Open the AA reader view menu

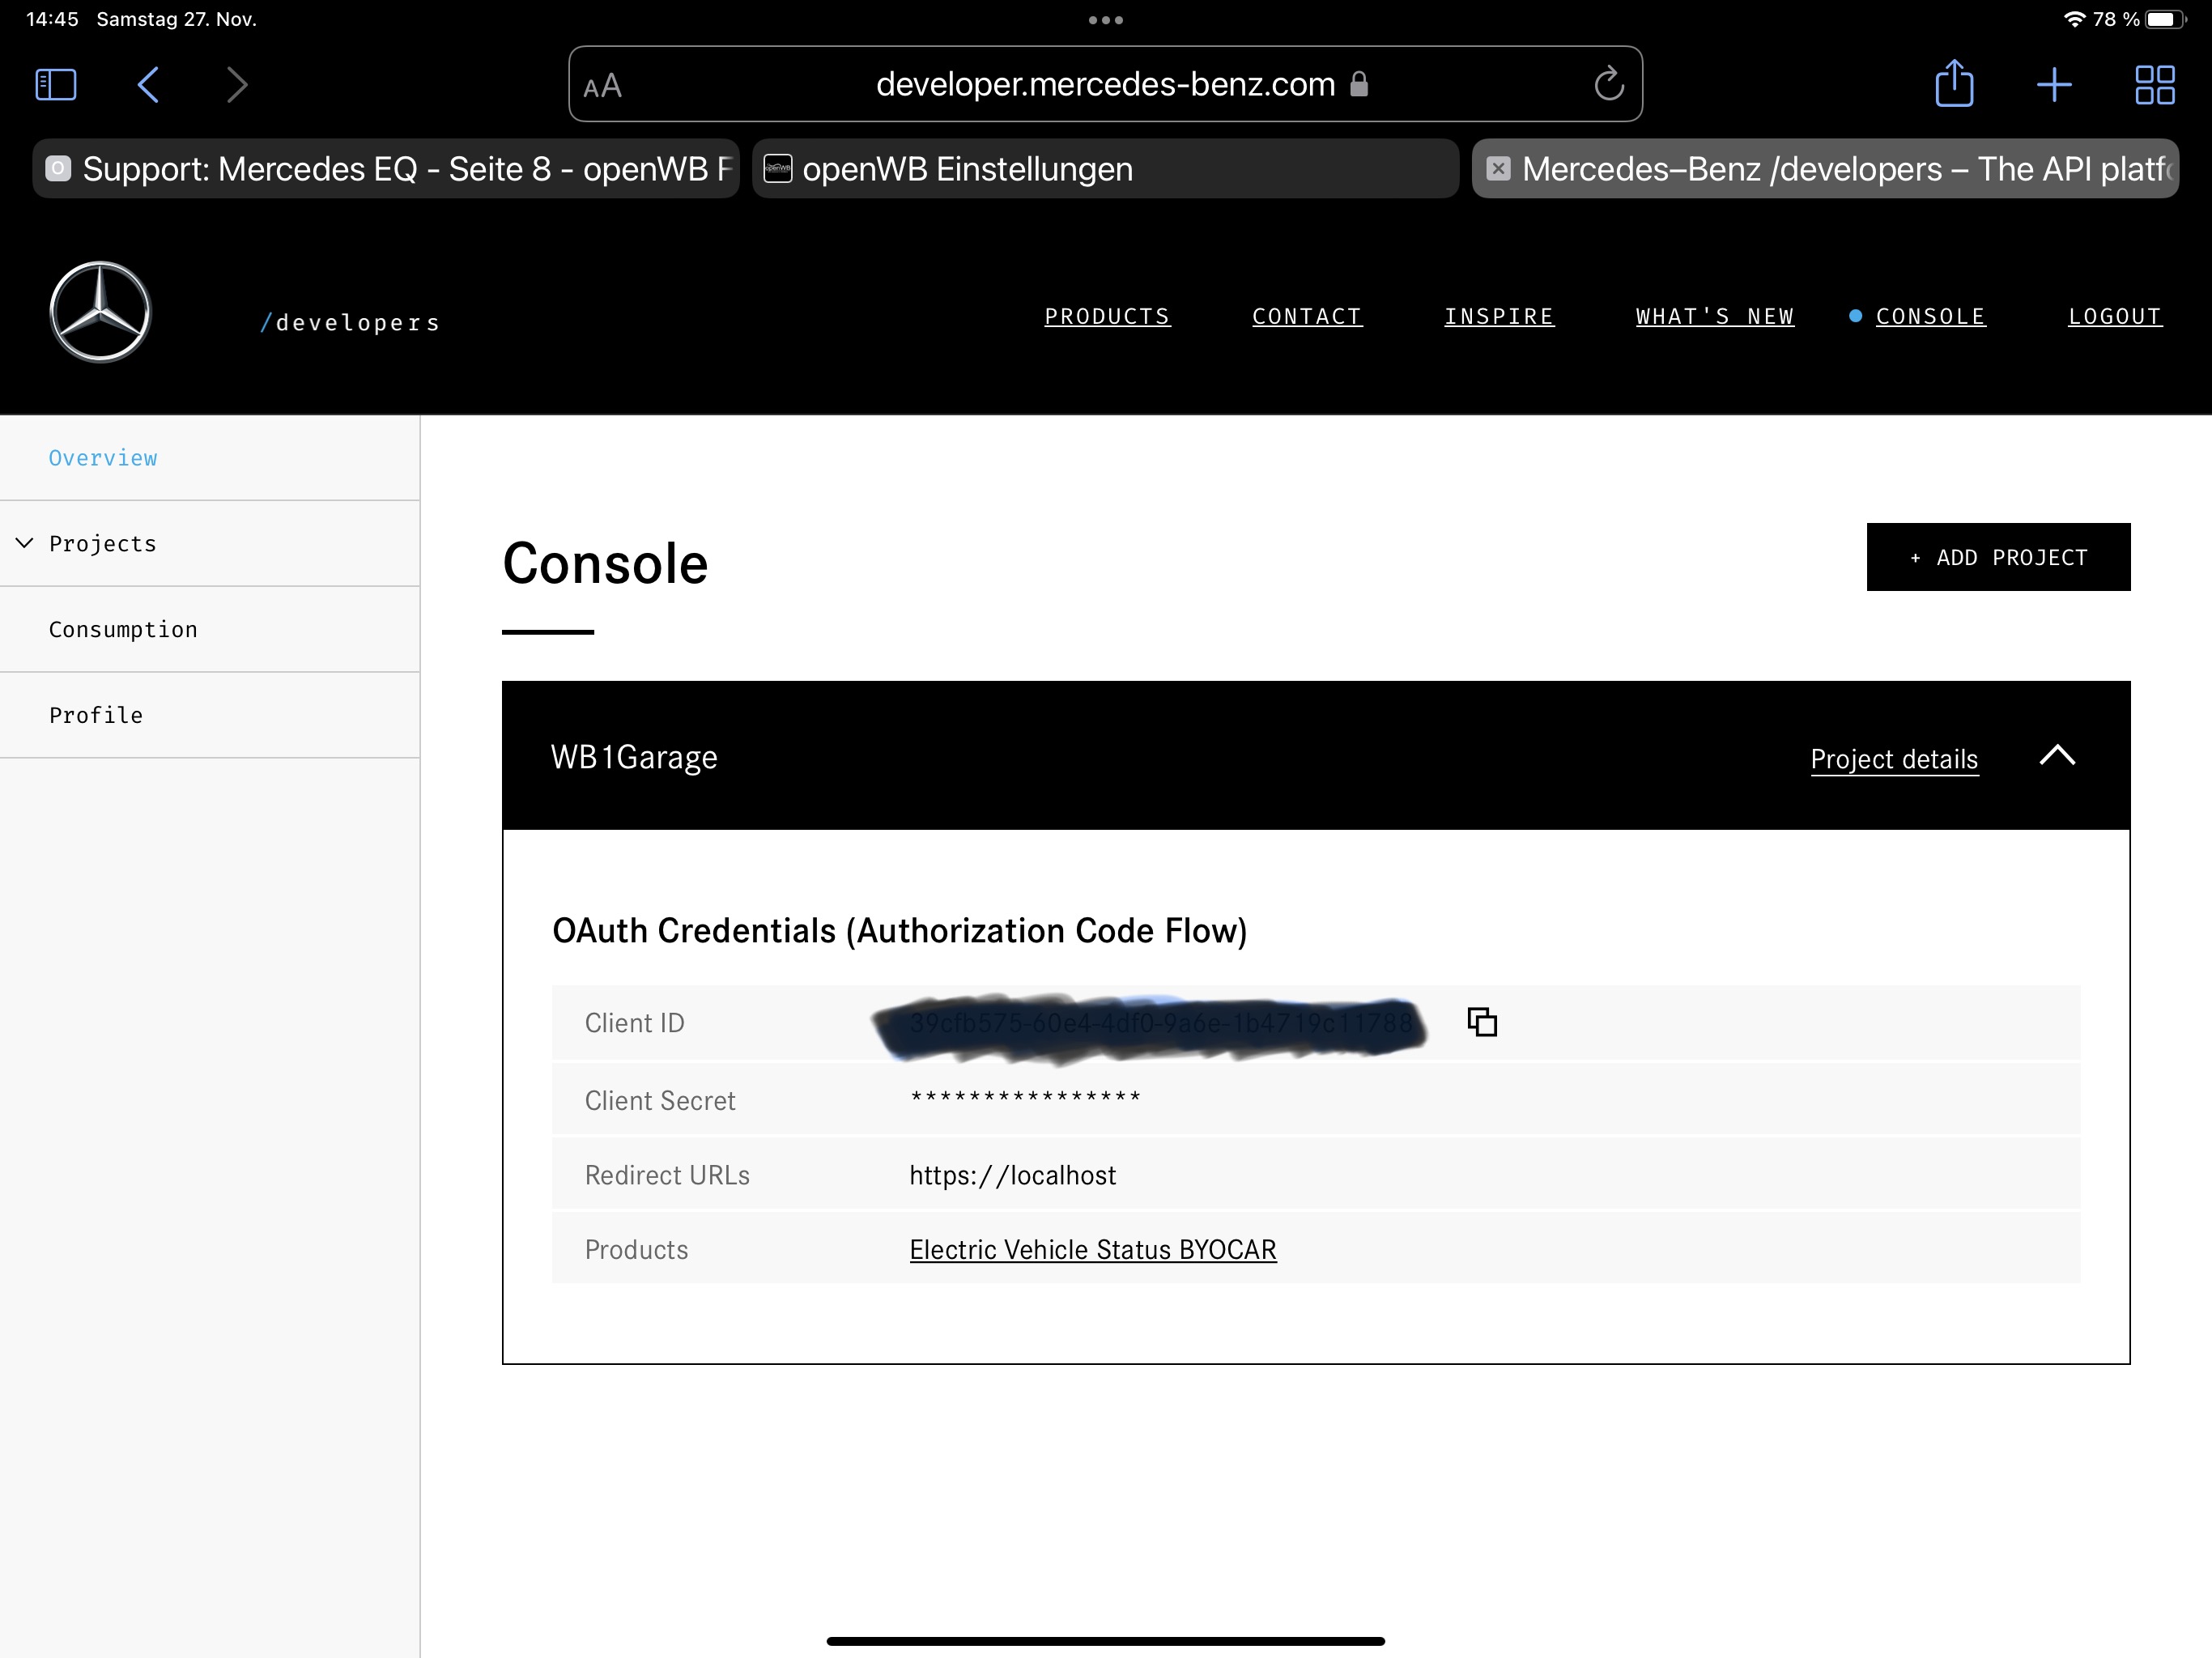(x=602, y=87)
